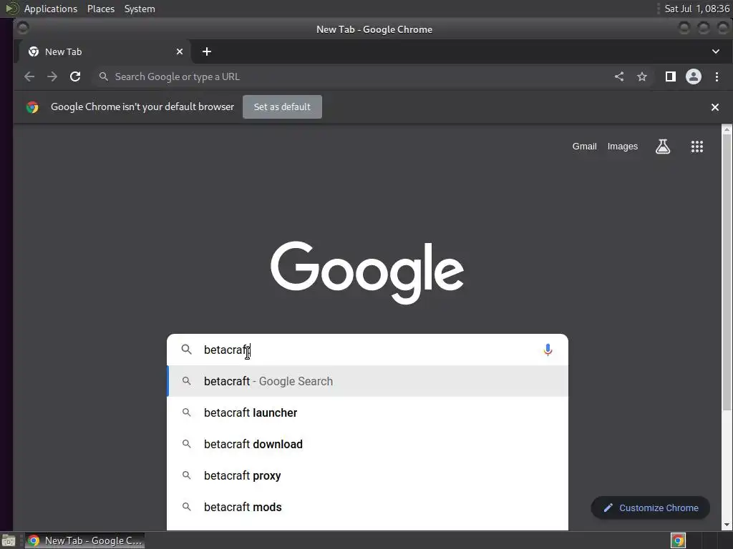Expand the tab search dropdown
This screenshot has width=733, height=549.
716,51
